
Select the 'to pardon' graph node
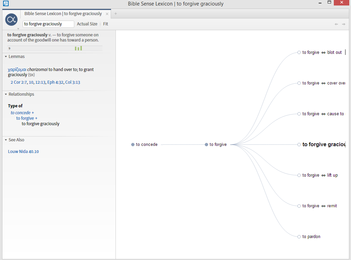pos(309,237)
